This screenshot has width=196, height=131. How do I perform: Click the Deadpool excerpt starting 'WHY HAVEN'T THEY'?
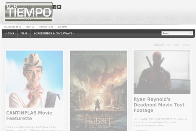point(160,122)
